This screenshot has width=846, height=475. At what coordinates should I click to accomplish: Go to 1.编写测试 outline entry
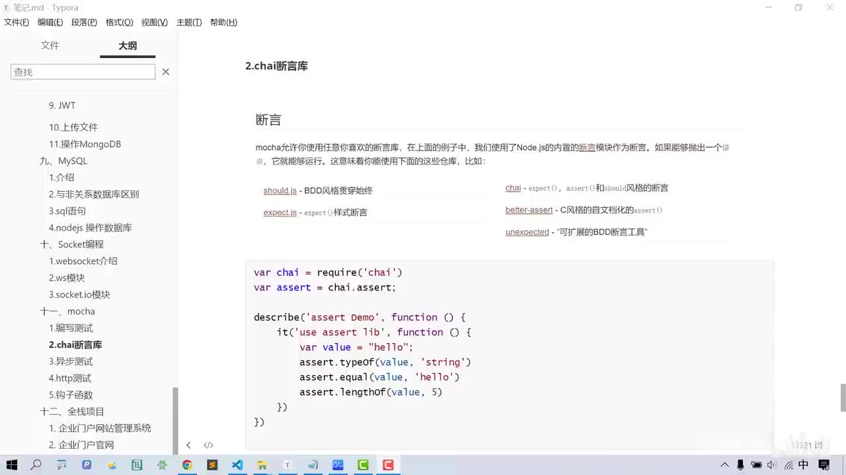(71, 328)
